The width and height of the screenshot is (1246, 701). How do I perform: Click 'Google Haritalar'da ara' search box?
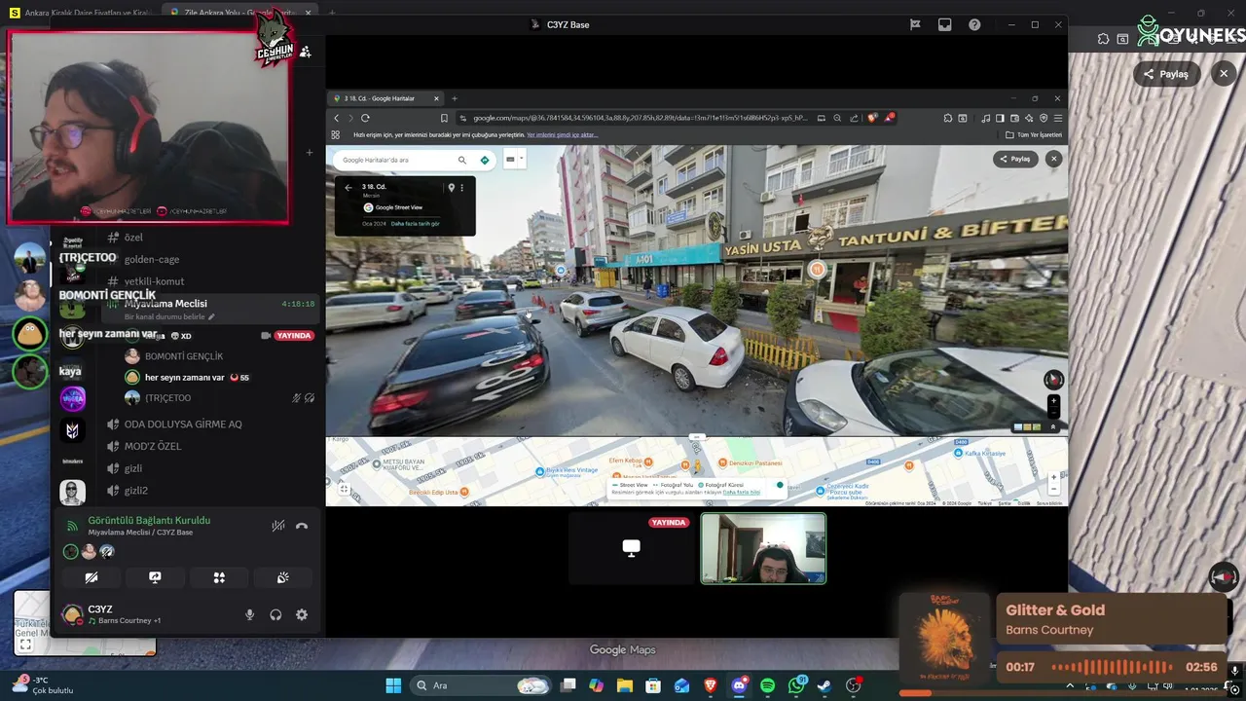coord(394,160)
